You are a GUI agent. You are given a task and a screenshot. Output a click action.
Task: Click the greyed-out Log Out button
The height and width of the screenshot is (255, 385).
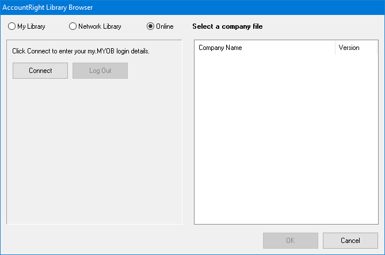pos(100,71)
